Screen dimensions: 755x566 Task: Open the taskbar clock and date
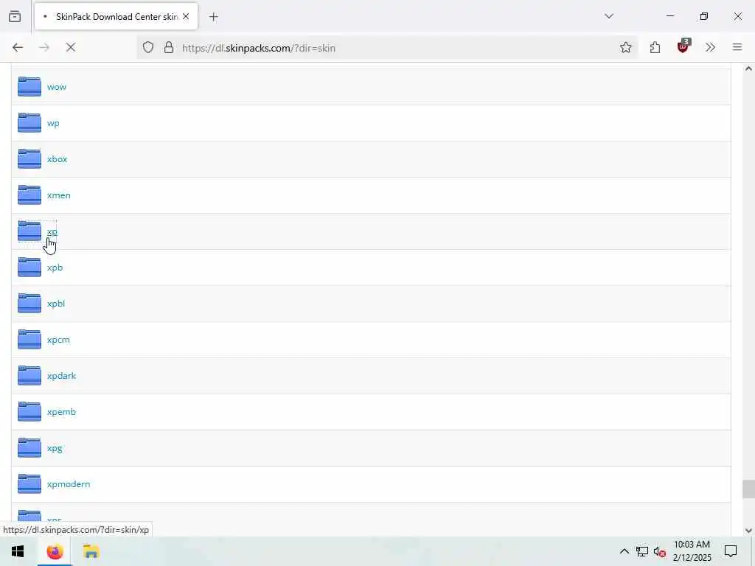point(692,551)
